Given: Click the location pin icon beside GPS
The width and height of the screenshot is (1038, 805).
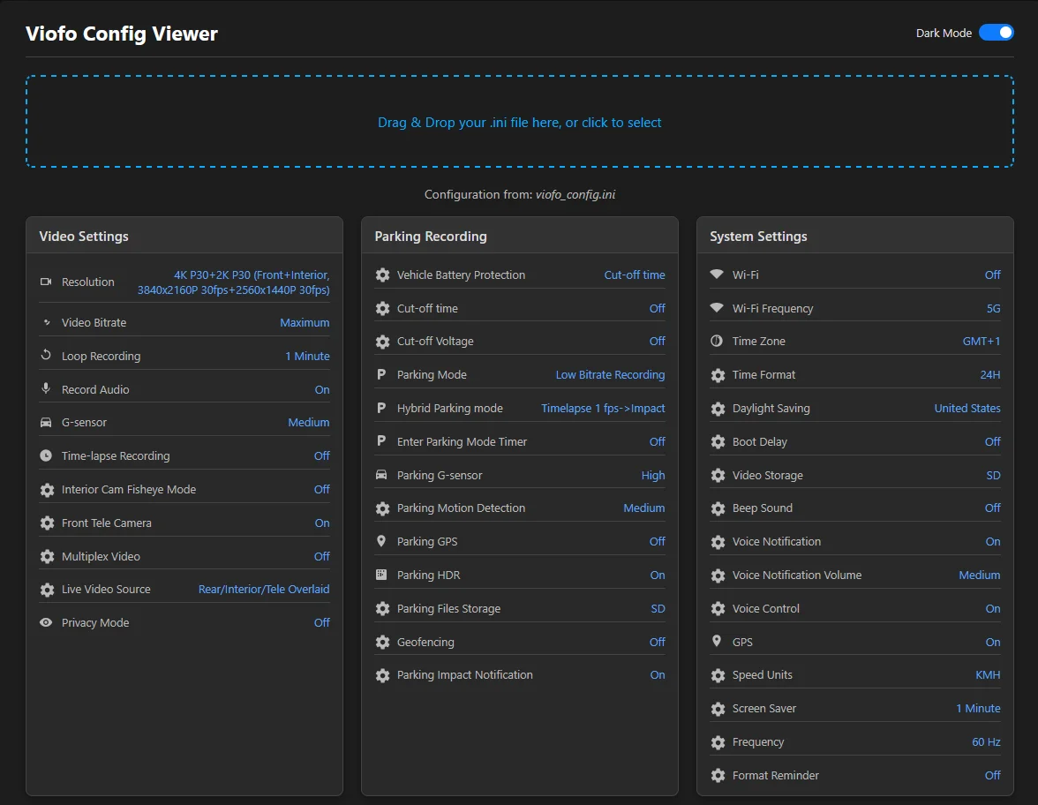Looking at the screenshot, I should tap(717, 641).
